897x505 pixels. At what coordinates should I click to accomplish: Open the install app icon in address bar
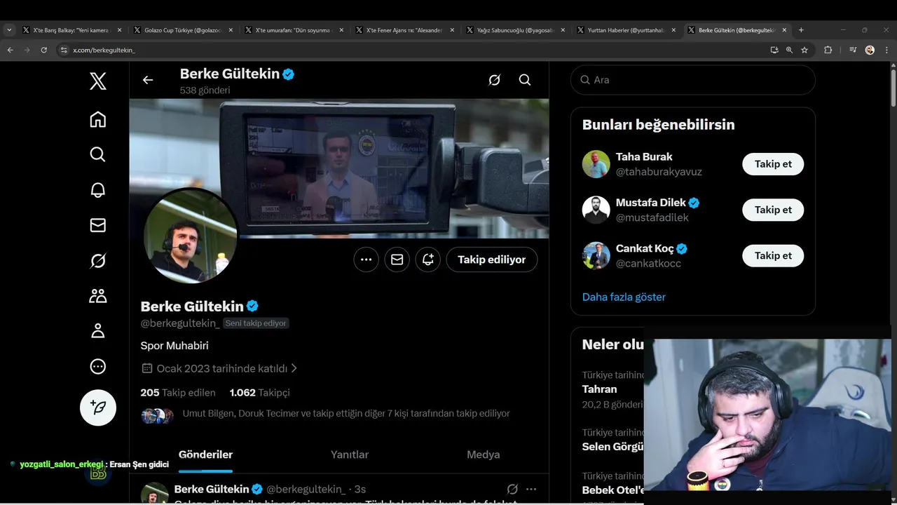774,50
